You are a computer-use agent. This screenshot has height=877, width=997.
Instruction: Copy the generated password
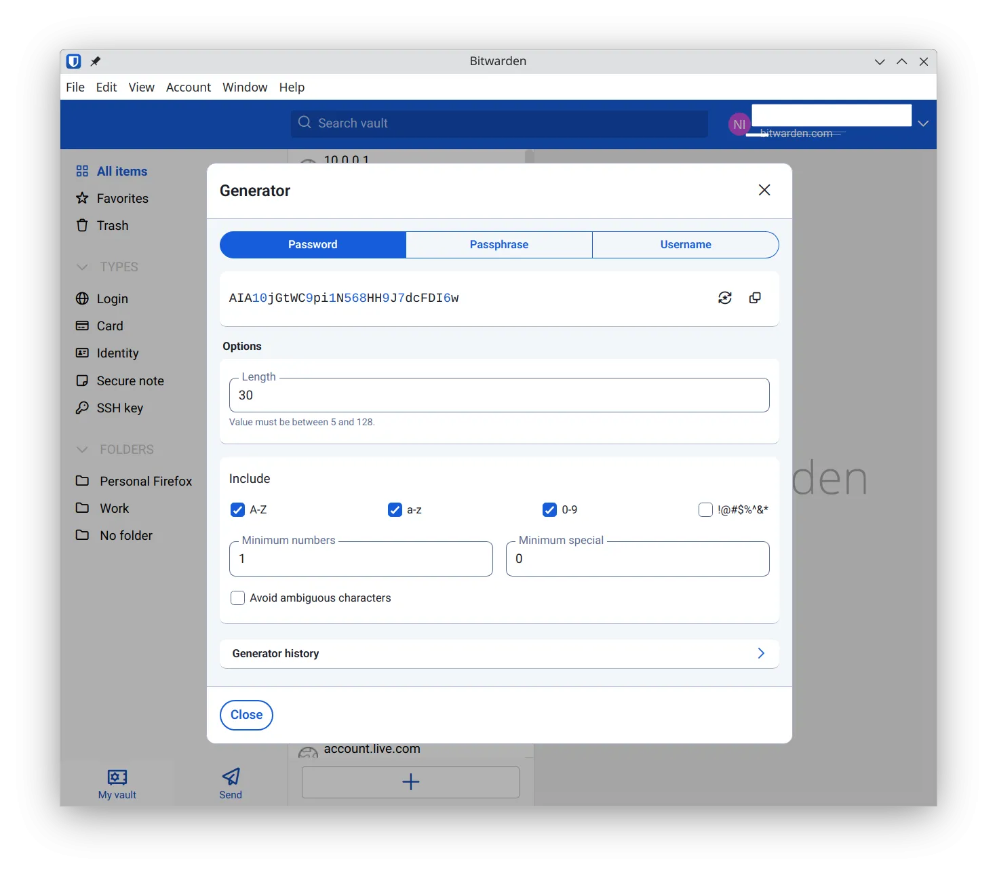click(x=755, y=298)
